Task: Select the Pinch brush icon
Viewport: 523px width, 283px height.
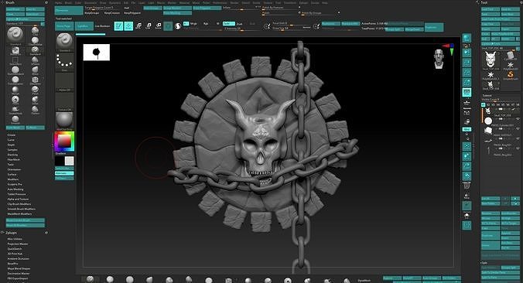Action: [x=35, y=90]
